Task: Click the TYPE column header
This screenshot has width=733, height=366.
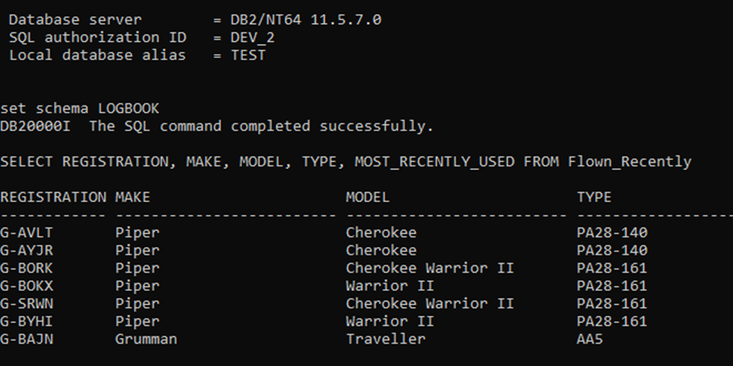Action: point(594,197)
